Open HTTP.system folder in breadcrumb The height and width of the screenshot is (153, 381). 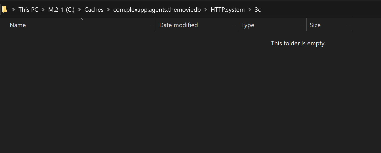(x=228, y=10)
